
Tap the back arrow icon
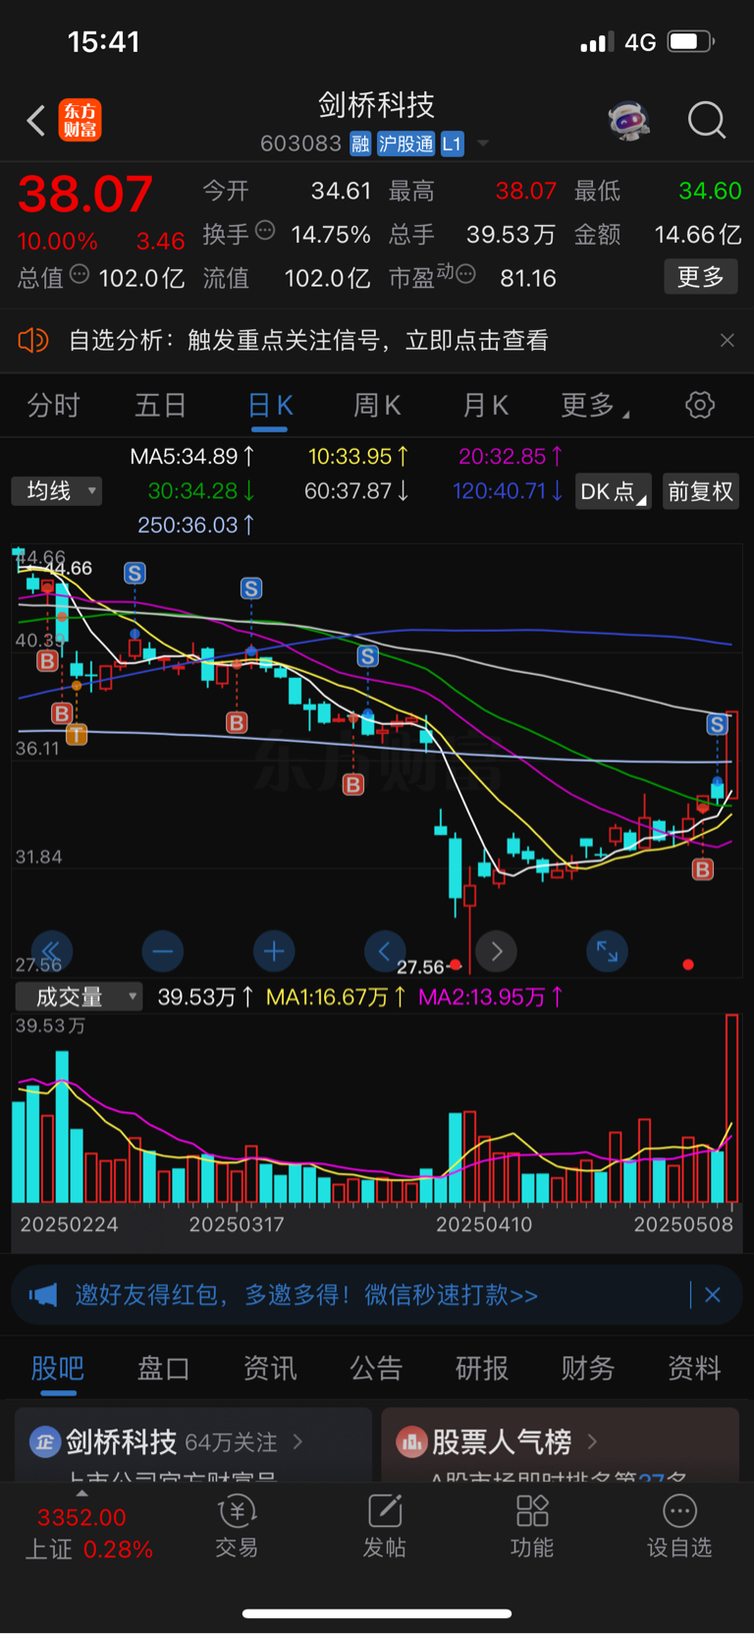[x=36, y=121]
